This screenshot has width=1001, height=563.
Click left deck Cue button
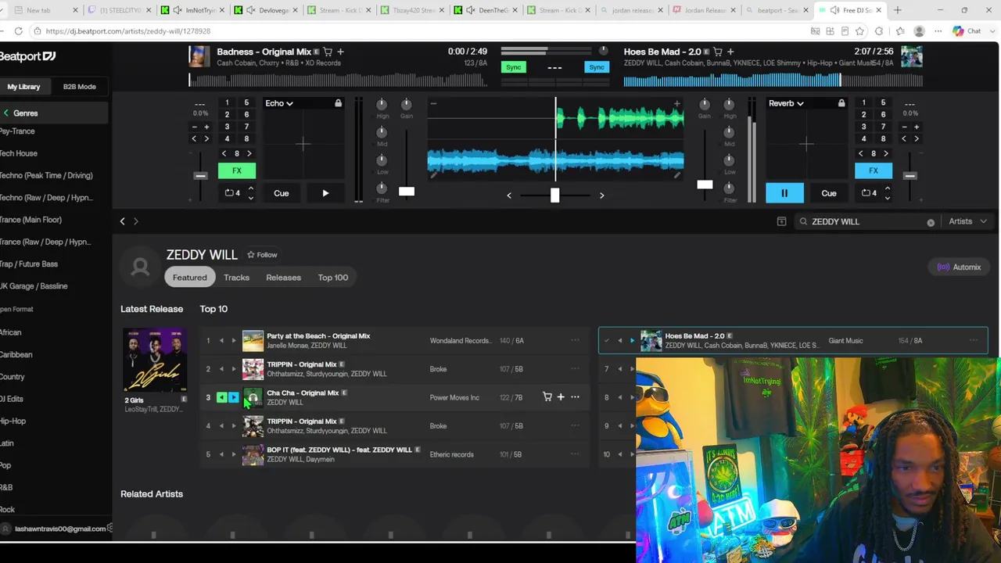click(282, 193)
